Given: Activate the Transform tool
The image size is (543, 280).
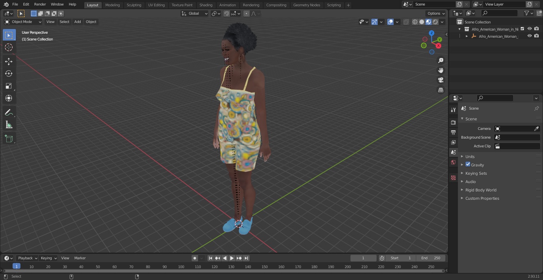Looking at the screenshot, I should (x=9, y=98).
